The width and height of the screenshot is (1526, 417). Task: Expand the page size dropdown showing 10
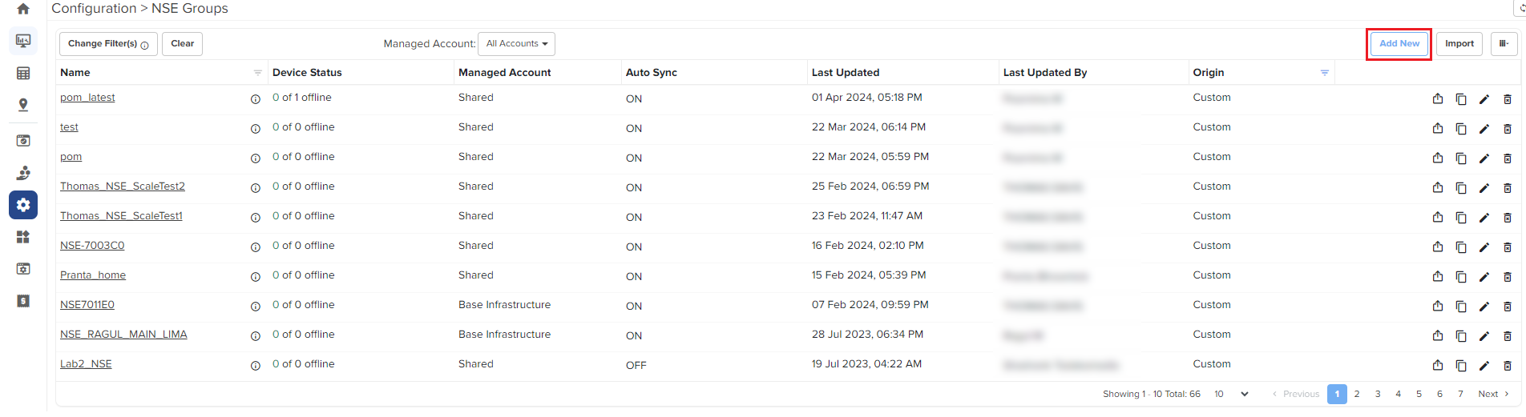(x=1231, y=394)
